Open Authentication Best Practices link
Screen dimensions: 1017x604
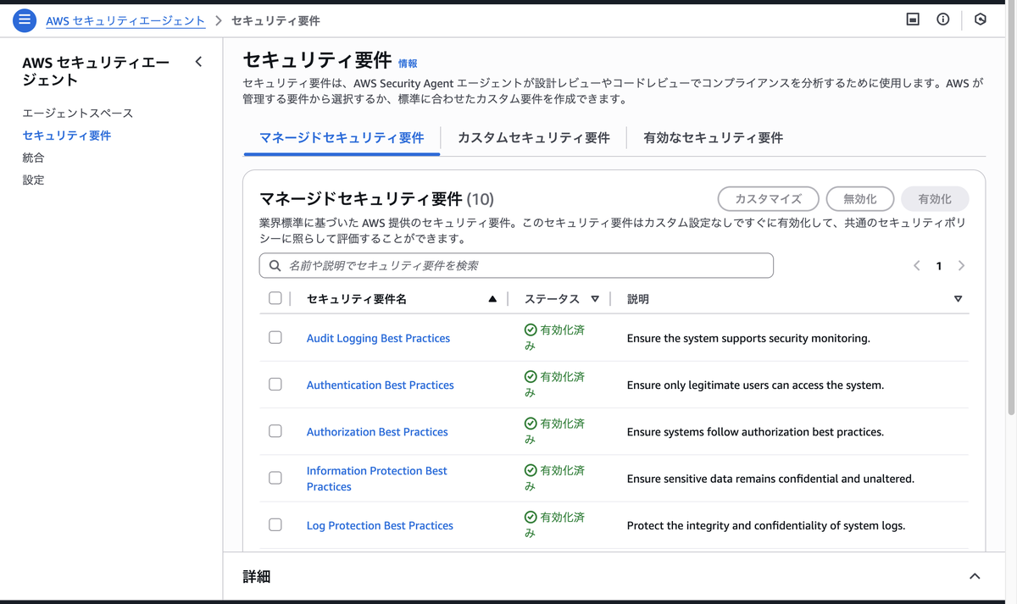tap(381, 385)
